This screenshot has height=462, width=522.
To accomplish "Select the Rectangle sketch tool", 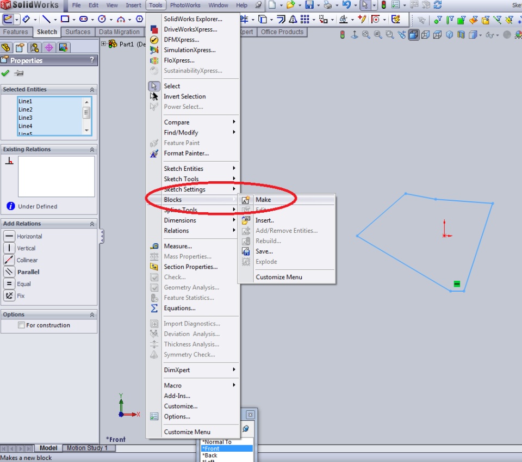I will coord(65,20).
